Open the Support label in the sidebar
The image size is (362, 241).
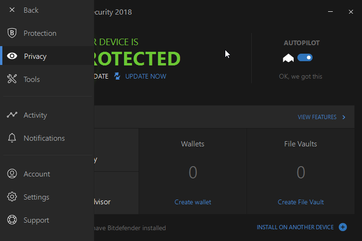[36, 220]
